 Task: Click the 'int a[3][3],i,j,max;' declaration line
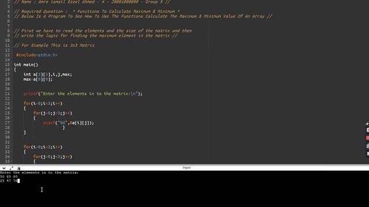[x=48, y=74]
